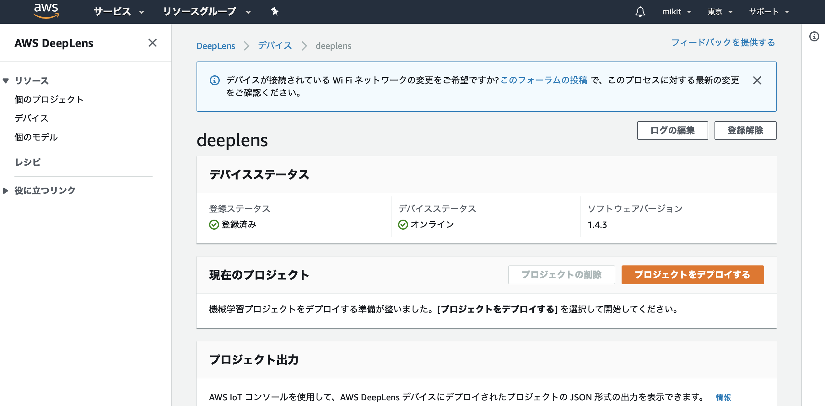Open デバイス in the sidebar
825x406 pixels.
click(x=31, y=119)
